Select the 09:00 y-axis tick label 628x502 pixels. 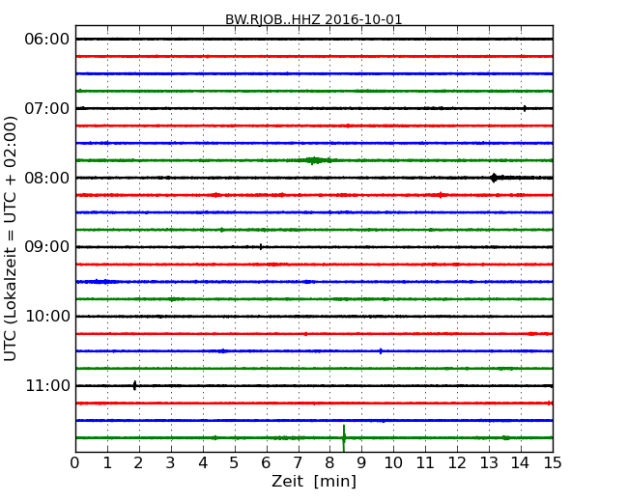pyautogui.click(x=47, y=247)
